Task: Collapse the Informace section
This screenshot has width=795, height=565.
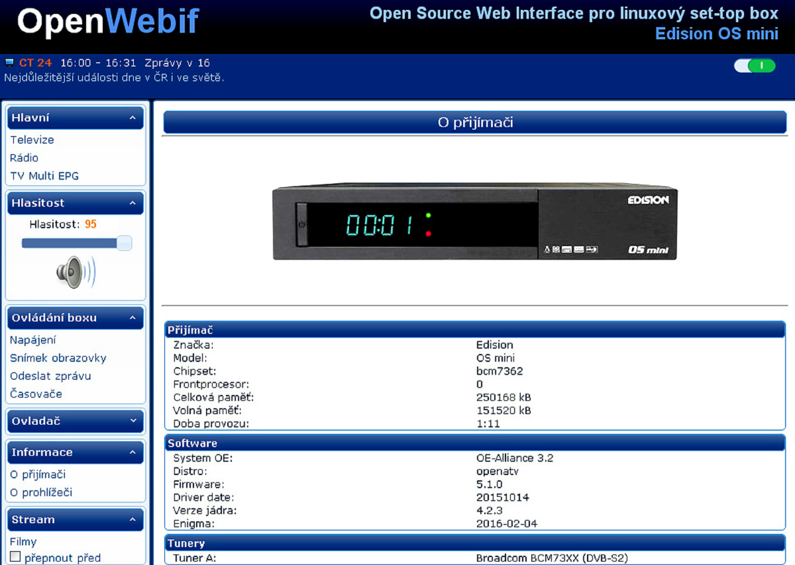Action: pyautogui.click(x=132, y=453)
